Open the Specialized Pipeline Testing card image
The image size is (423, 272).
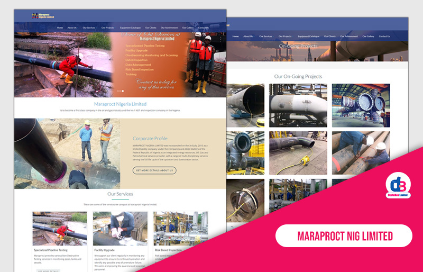tap(60, 229)
